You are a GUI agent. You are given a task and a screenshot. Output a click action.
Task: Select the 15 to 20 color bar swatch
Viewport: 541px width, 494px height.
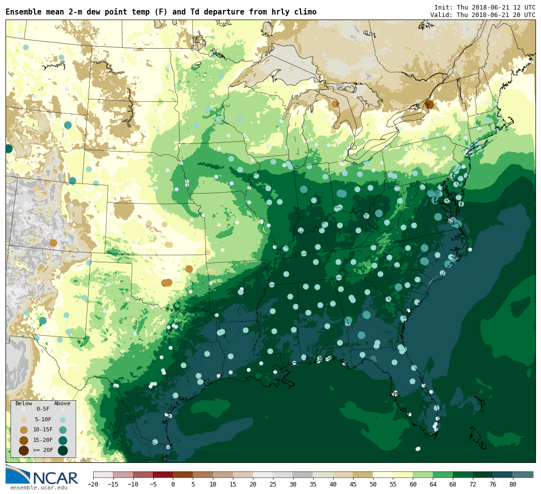243,474
